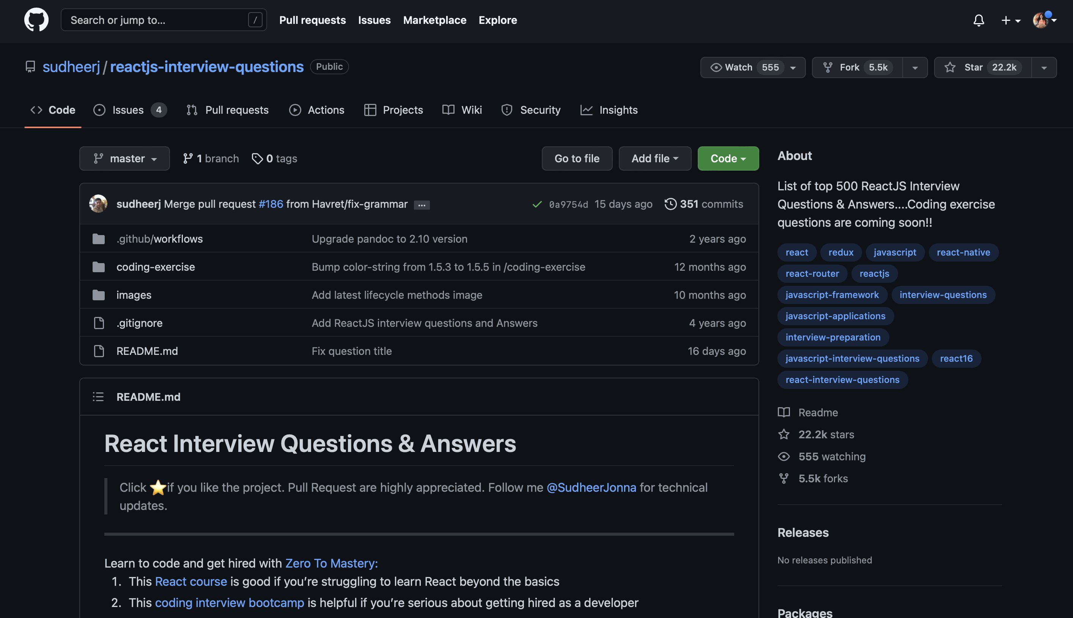The image size is (1073, 618).
Task: Click Go to file button
Action: (577, 158)
